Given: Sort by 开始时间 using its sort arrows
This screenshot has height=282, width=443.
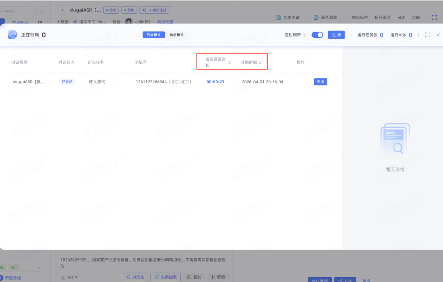Looking at the screenshot, I should coord(260,62).
